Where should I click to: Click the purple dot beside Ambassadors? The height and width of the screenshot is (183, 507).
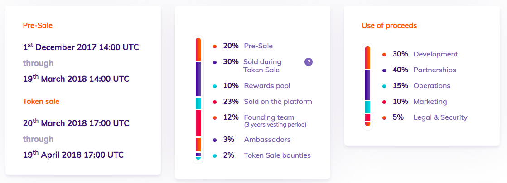point(215,140)
